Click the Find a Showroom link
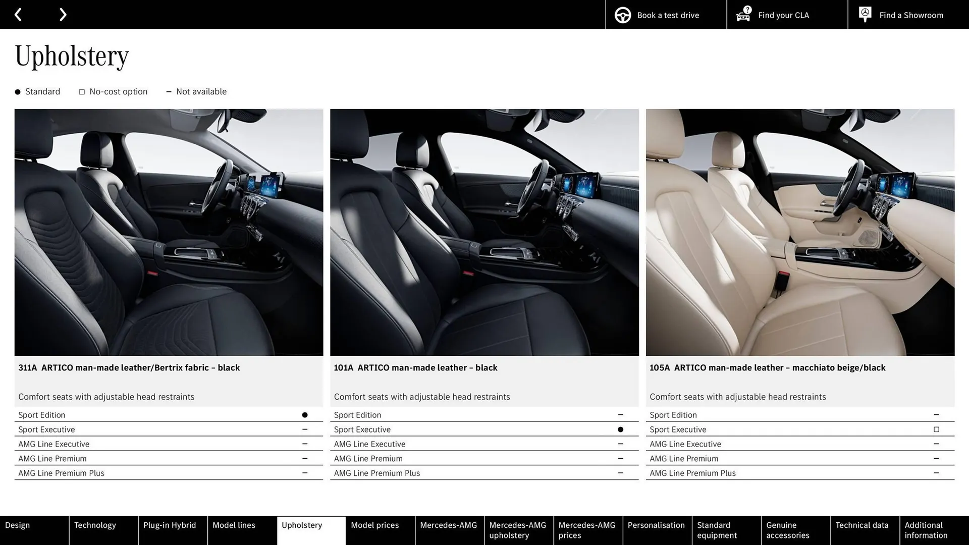Screen dimensions: 969x545 click(x=911, y=15)
